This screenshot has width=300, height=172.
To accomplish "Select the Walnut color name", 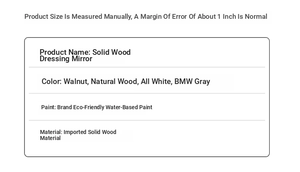I will [x=76, y=82].
